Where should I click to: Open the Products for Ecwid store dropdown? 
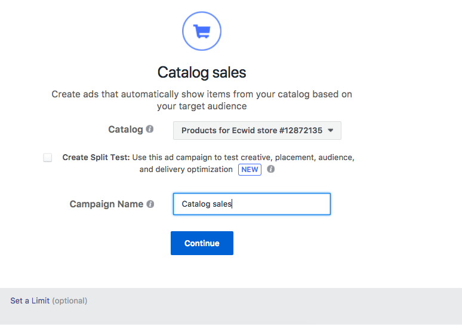coord(252,130)
